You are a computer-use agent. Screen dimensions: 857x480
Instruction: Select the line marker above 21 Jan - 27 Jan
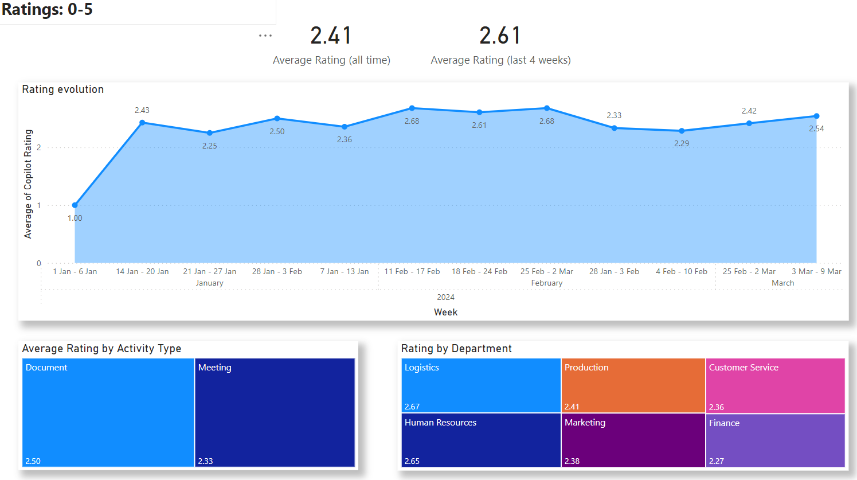pyautogui.click(x=210, y=133)
